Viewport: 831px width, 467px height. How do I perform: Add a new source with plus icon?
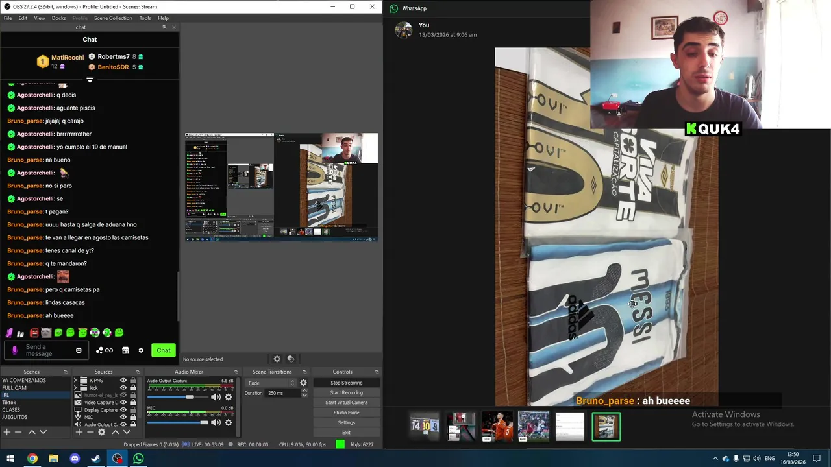tap(79, 432)
